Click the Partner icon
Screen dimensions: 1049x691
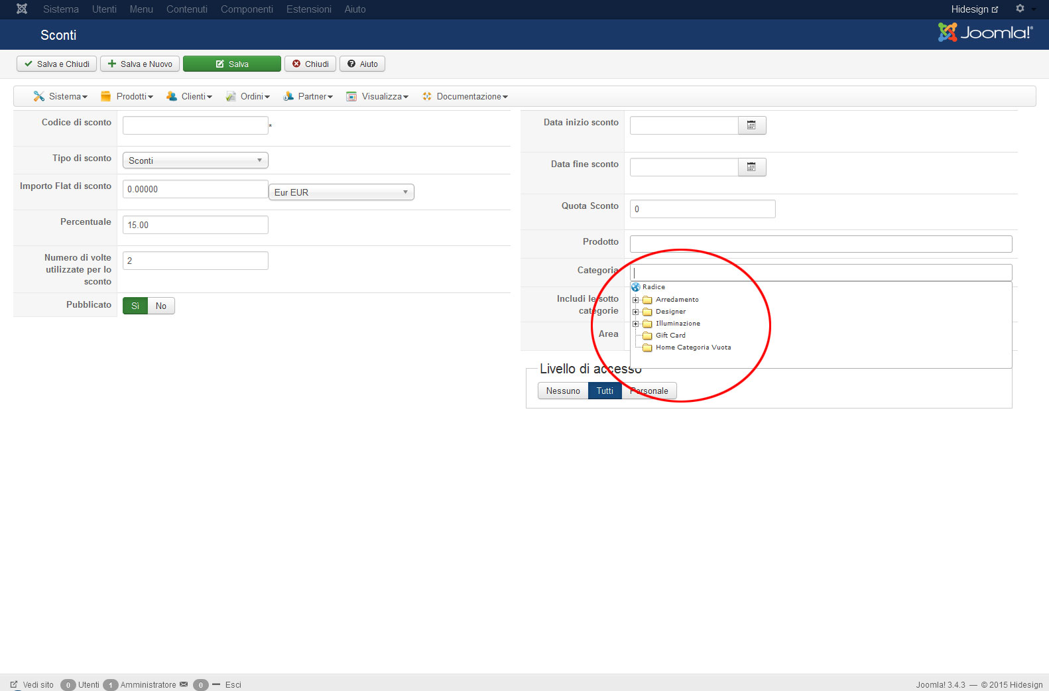point(288,96)
